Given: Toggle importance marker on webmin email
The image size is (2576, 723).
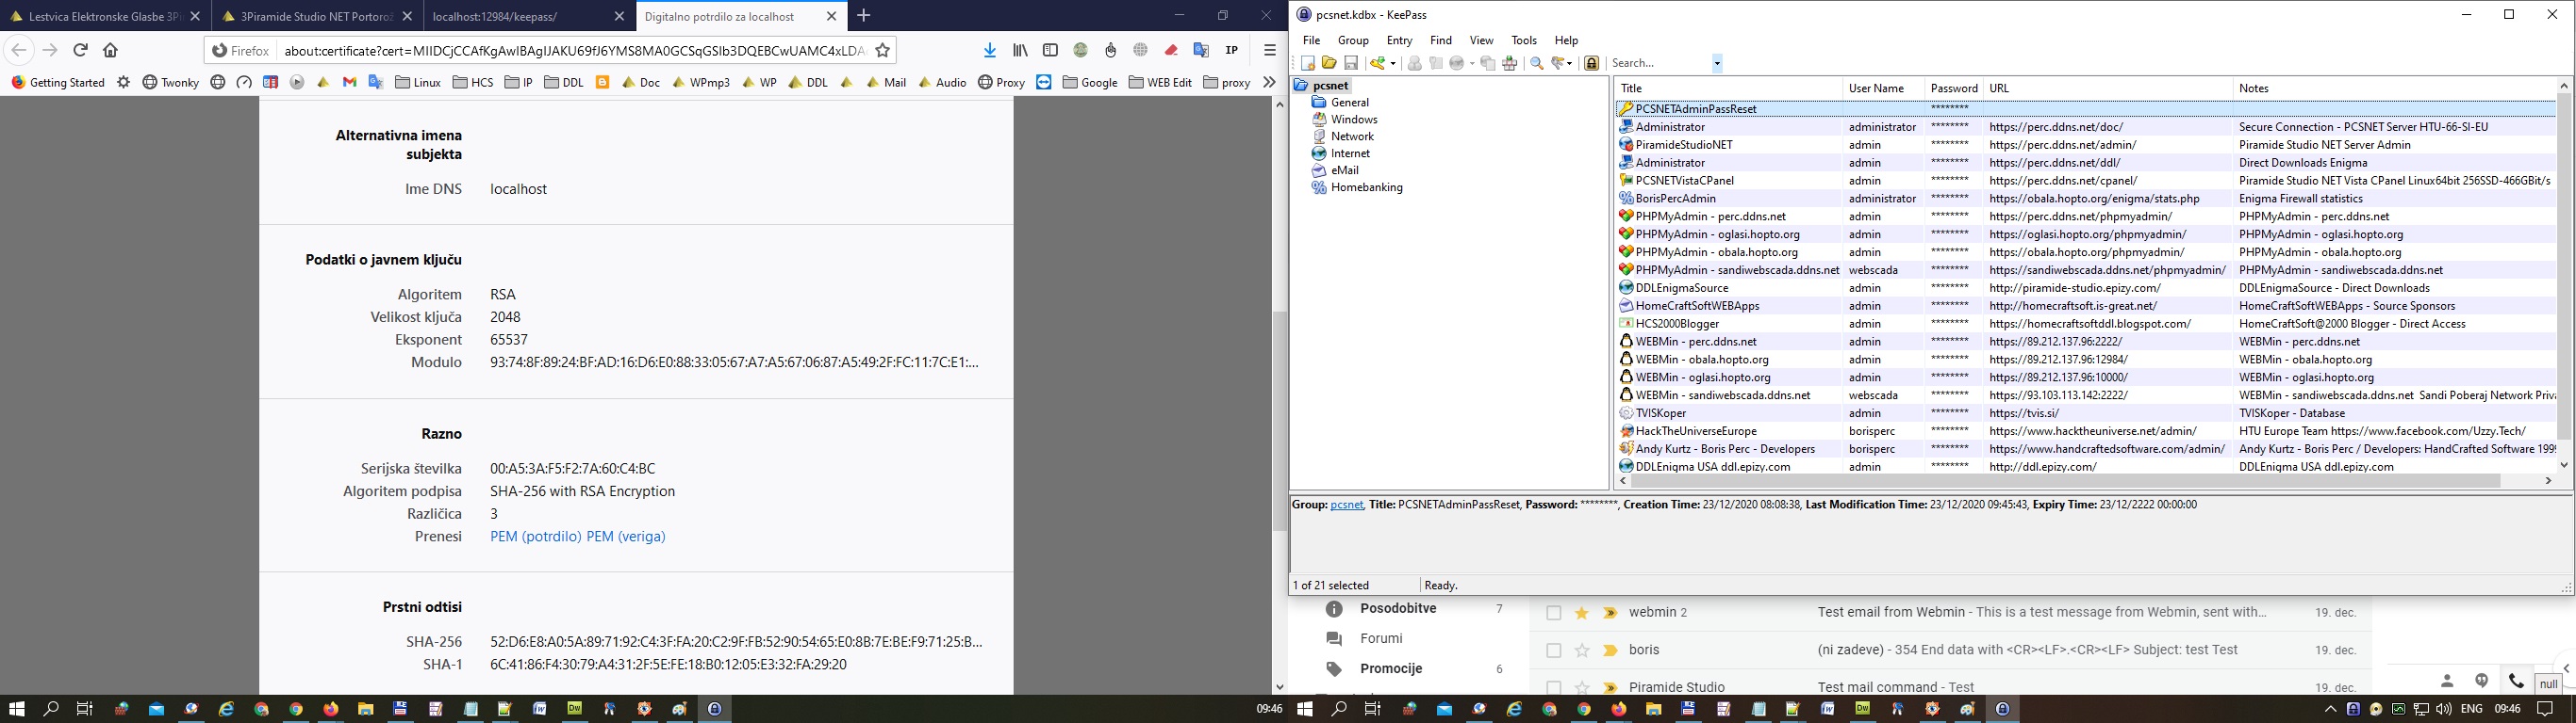Looking at the screenshot, I should click(1610, 613).
